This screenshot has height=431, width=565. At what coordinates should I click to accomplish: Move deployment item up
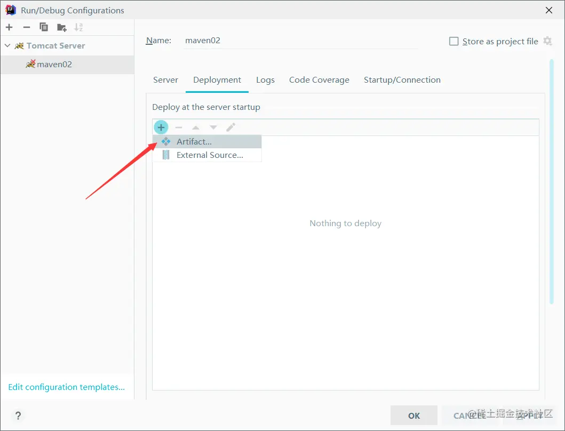tap(196, 127)
